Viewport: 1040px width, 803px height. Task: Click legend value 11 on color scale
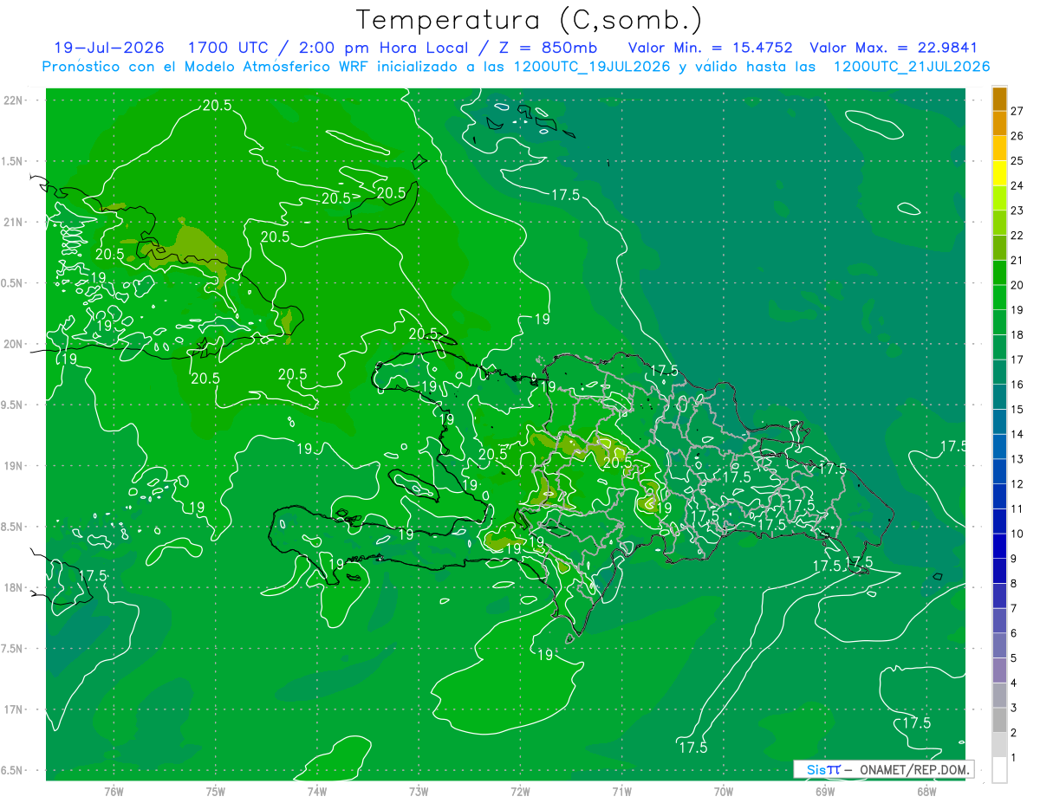(1017, 508)
